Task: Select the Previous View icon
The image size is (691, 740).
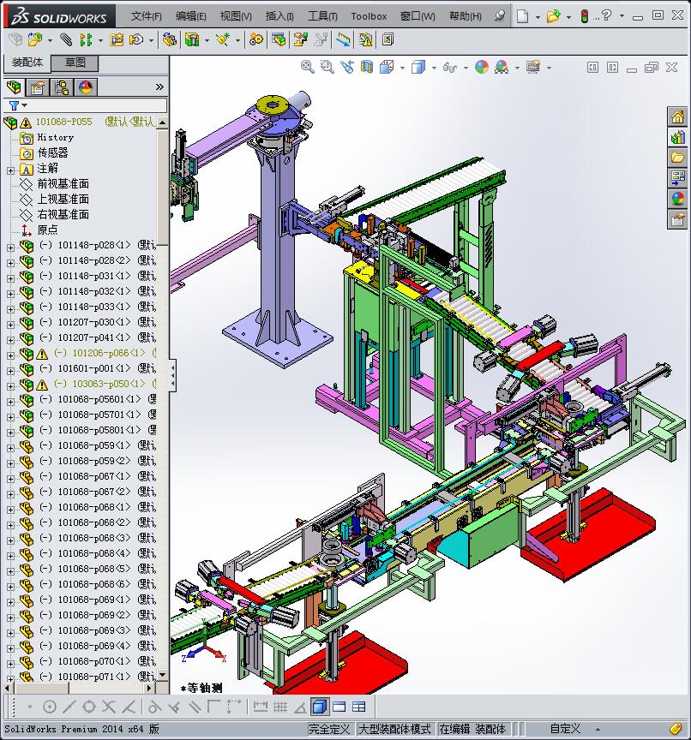Action: coord(347,68)
